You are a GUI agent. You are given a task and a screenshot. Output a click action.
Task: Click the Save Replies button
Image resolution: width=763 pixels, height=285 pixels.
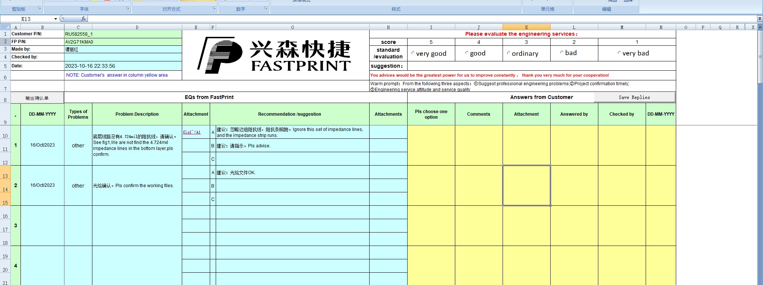click(x=634, y=97)
